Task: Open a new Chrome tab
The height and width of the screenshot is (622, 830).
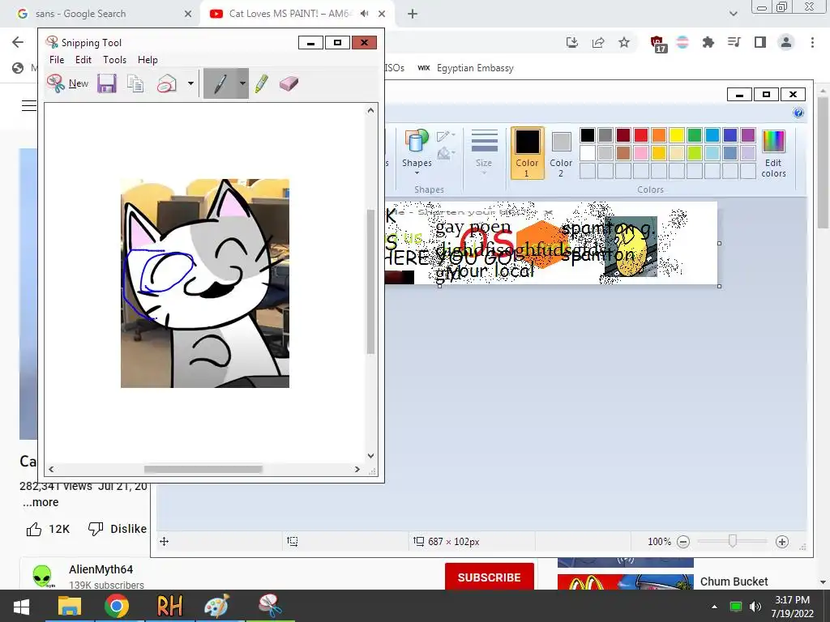Action: click(x=413, y=14)
